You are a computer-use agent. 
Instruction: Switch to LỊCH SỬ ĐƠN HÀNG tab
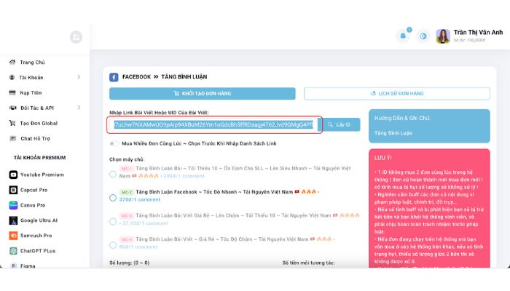point(397,94)
